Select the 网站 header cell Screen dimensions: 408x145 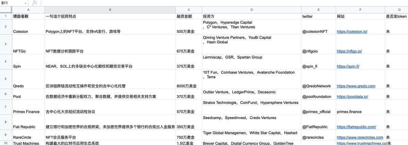pos(360,16)
